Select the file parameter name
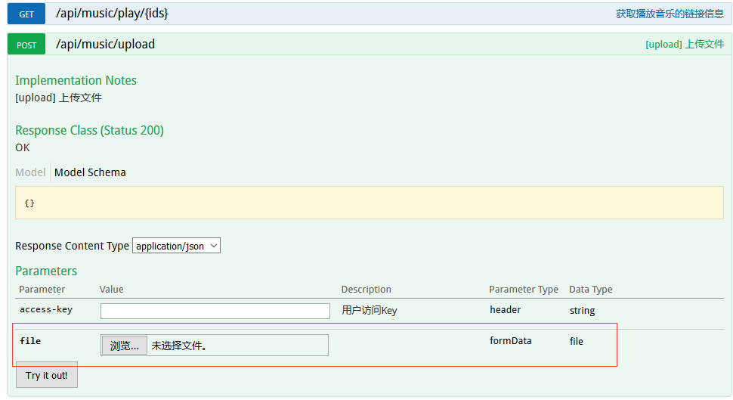Viewport: 733px width, 400px height. coord(30,341)
